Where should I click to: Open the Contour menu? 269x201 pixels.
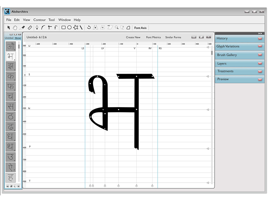coord(40,20)
